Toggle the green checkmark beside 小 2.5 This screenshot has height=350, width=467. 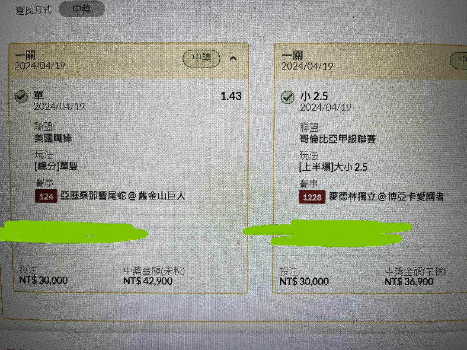click(x=288, y=97)
